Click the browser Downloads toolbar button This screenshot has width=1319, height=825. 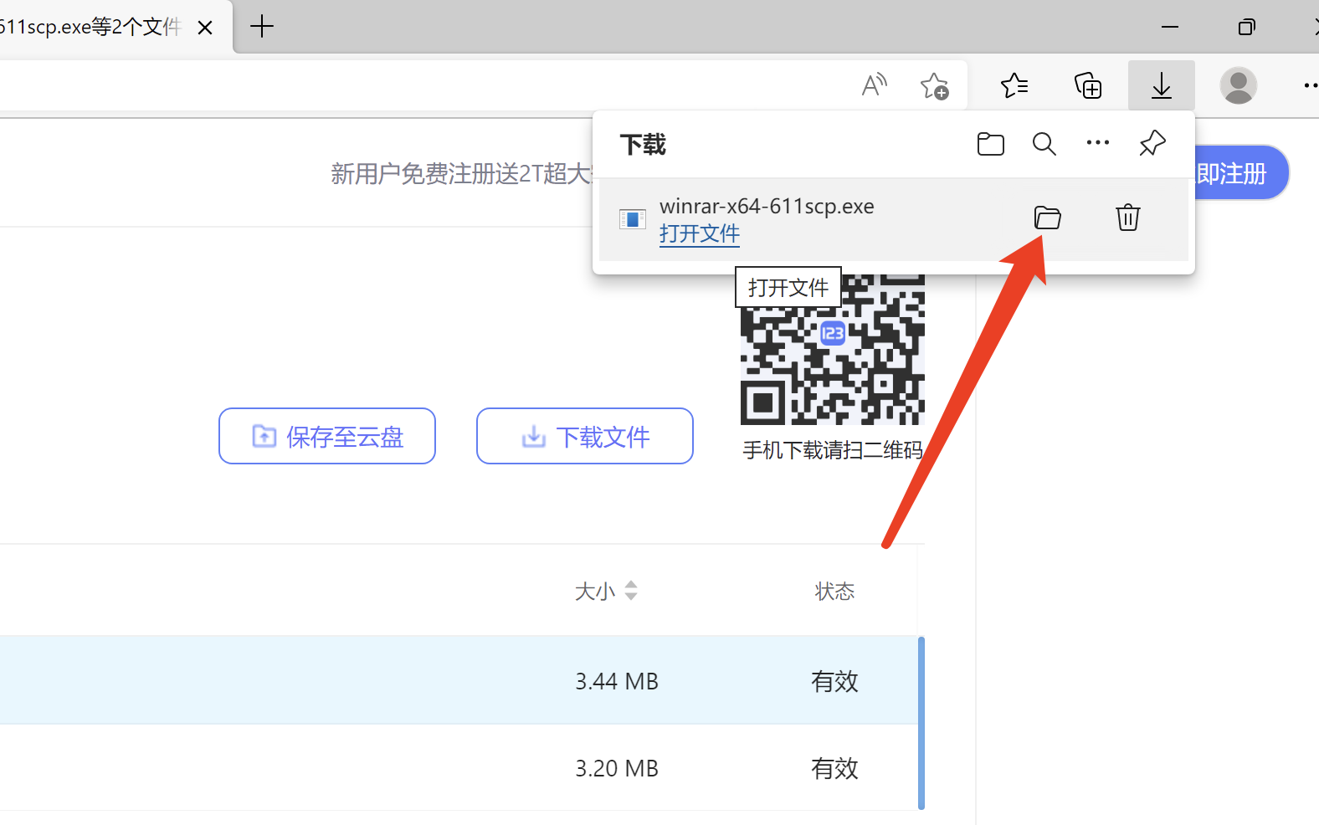1161,85
